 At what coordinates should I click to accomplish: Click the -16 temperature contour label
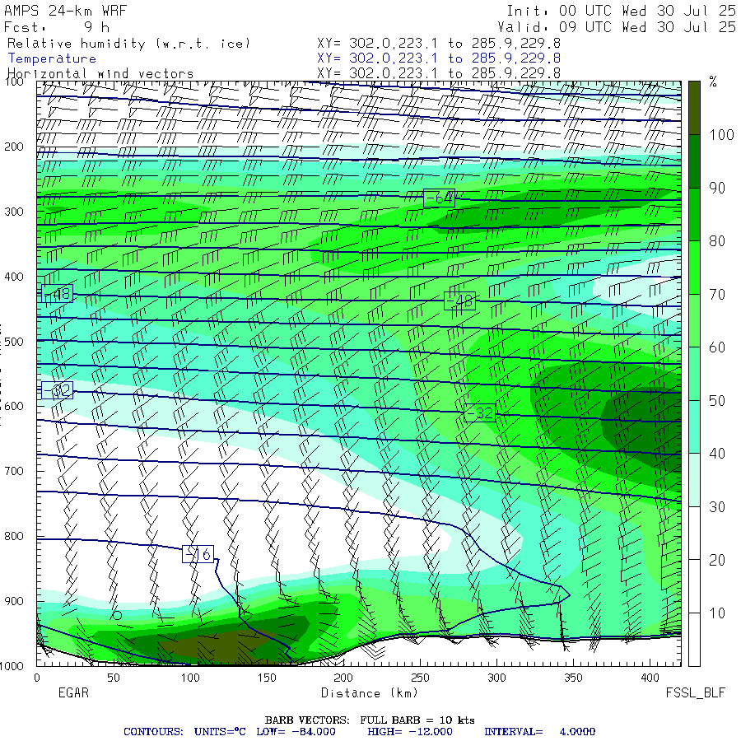(198, 554)
